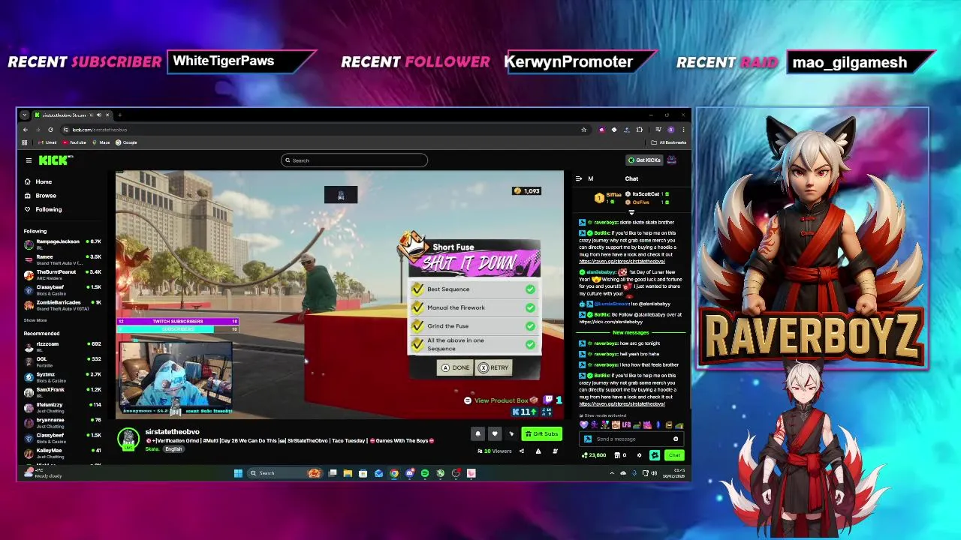Open Ramee followed channel
This screenshot has width=961, height=540.
pos(62,259)
